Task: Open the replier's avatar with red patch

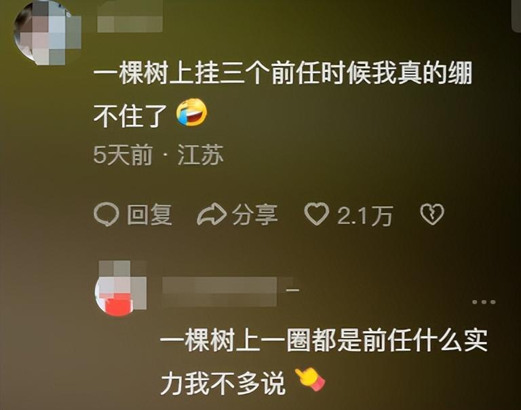Action: [121, 288]
